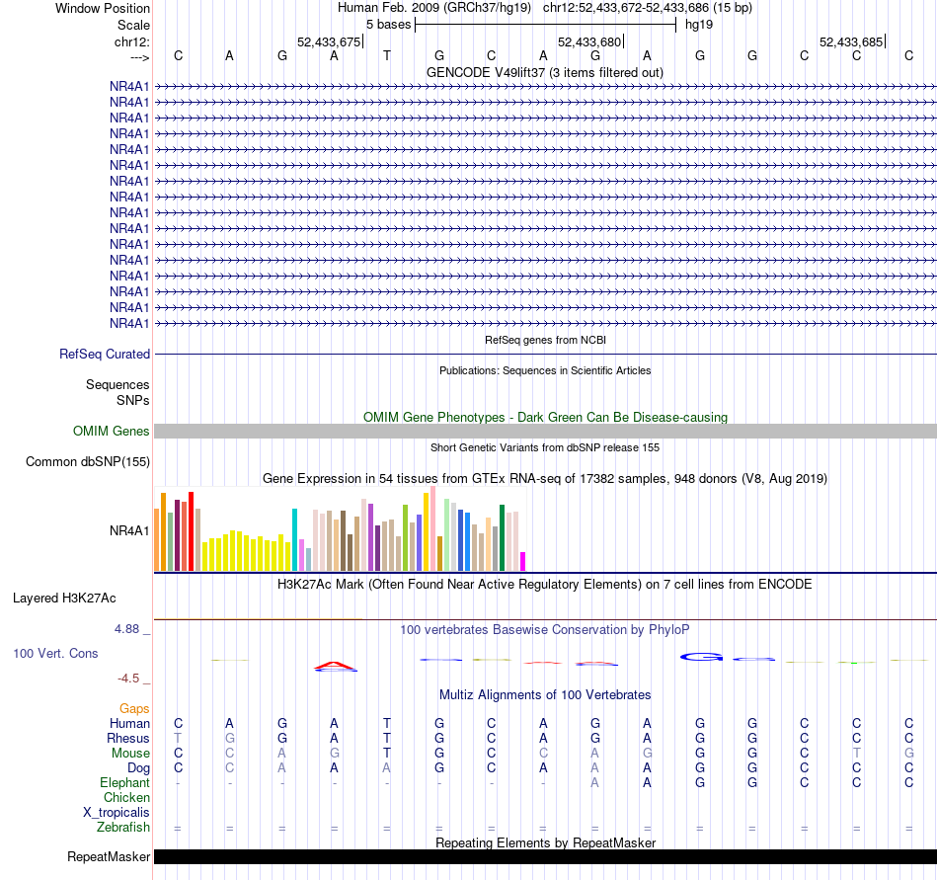Click the dark green bar in GTEx chart
Viewport: 938px width, 880px height.
(502, 538)
